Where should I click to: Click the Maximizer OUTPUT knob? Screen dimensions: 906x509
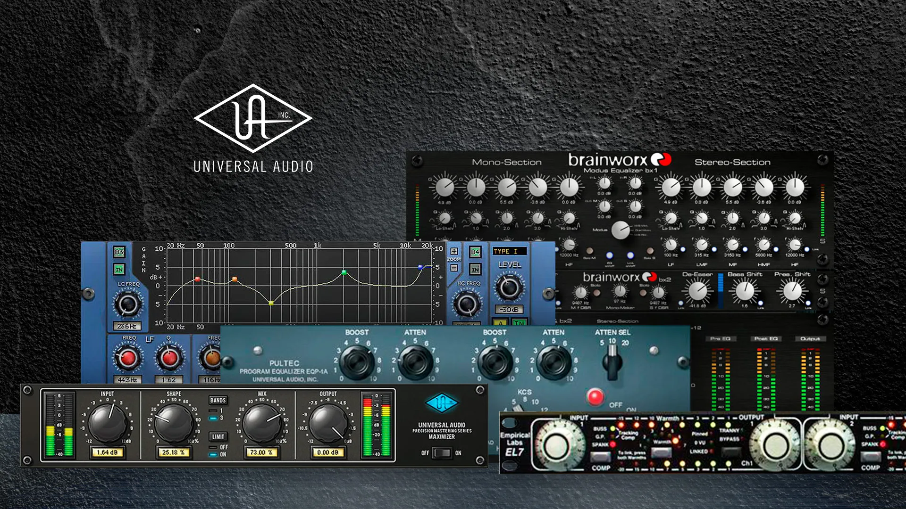(328, 423)
